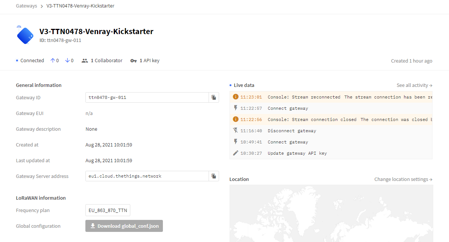
Task: Open the Gateways breadcrumb link
Action: click(x=26, y=6)
